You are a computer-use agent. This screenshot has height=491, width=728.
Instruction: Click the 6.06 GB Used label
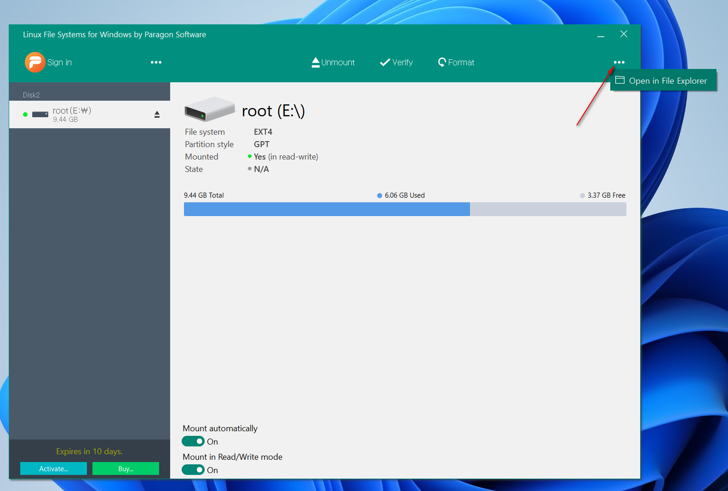(405, 195)
